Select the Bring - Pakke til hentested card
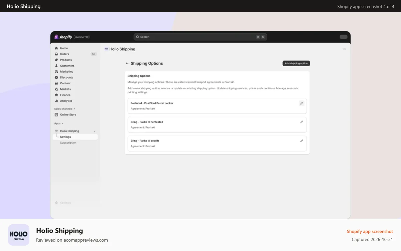The width and height of the screenshot is (401, 251). (x=217, y=124)
